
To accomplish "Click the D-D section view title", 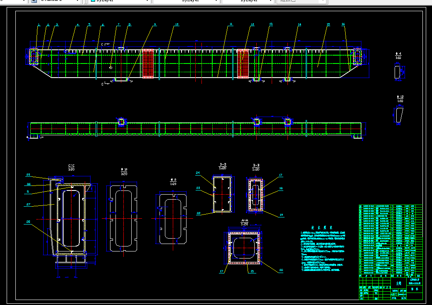I will [223, 166].
